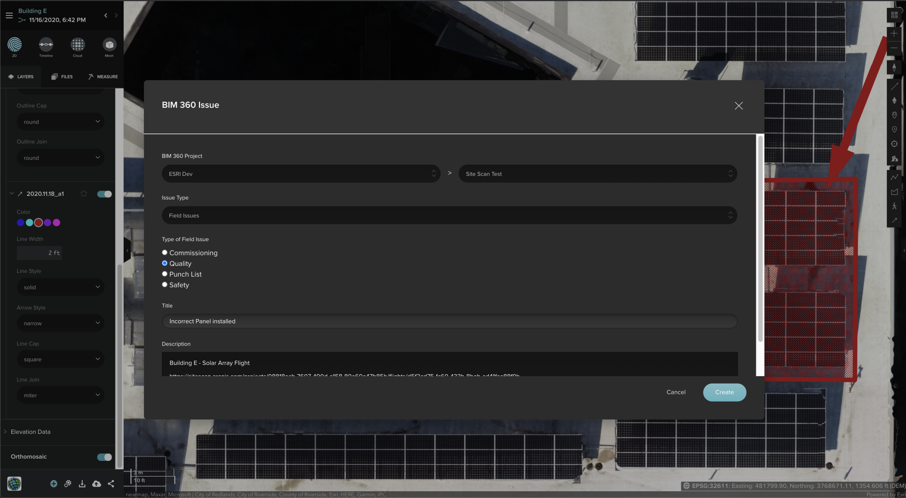Click the add plus icon

[x=54, y=484]
